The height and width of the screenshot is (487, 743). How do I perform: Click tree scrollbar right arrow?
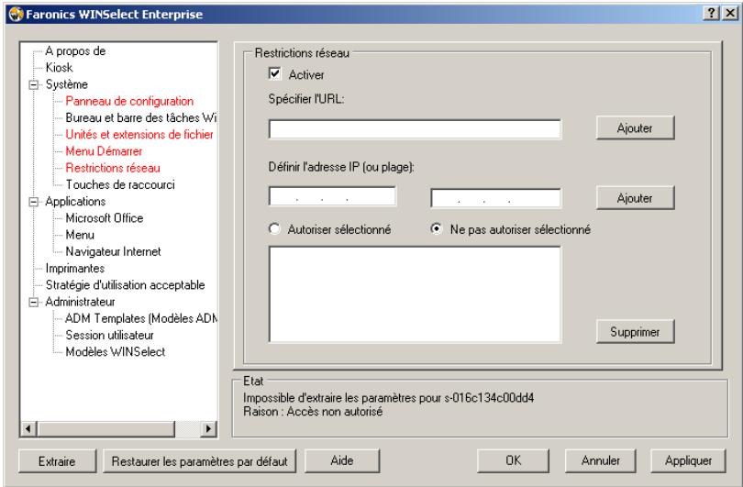tap(207, 429)
